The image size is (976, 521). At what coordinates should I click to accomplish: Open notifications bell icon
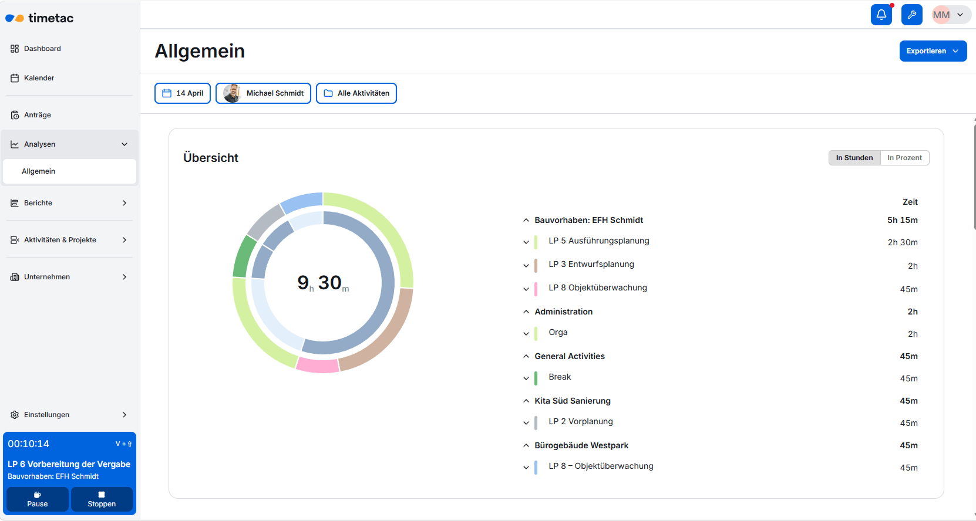coord(881,15)
